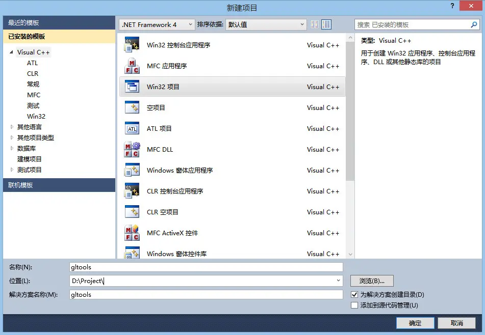Toggle 为解决方案创建目录 checkbox
The width and height of the screenshot is (485, 335).
354,295
